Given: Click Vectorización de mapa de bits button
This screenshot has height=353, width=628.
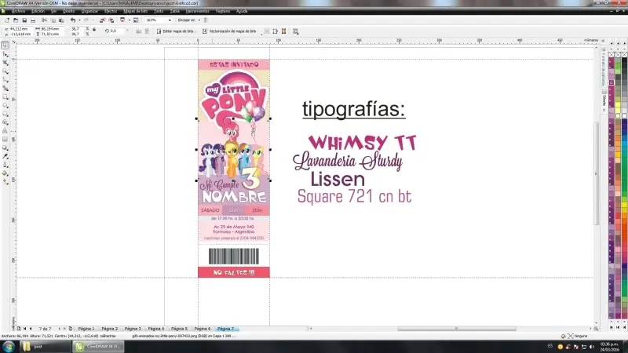Looking at the screenshot, I should click(x=229, y=31).
